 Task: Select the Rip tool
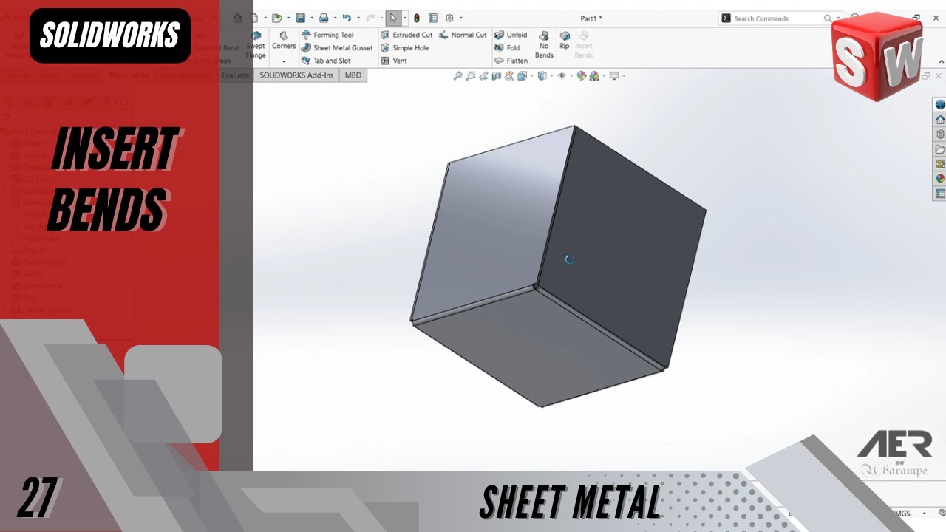(565, 40)
